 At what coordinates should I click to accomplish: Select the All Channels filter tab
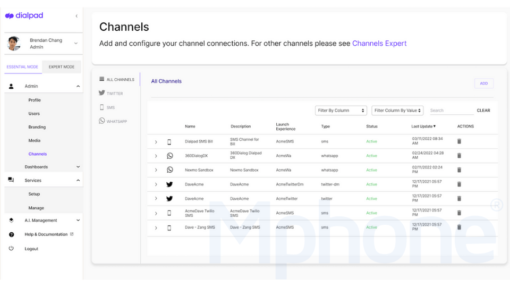117,79
